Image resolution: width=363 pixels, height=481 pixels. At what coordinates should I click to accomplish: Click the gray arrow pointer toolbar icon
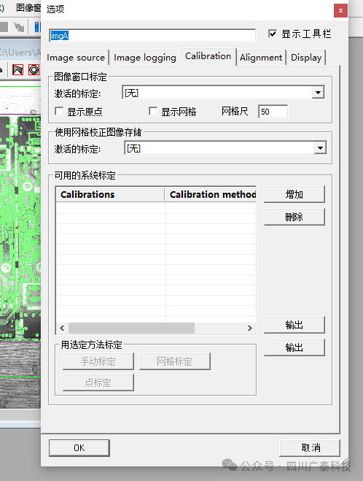[x=19, y=27]
